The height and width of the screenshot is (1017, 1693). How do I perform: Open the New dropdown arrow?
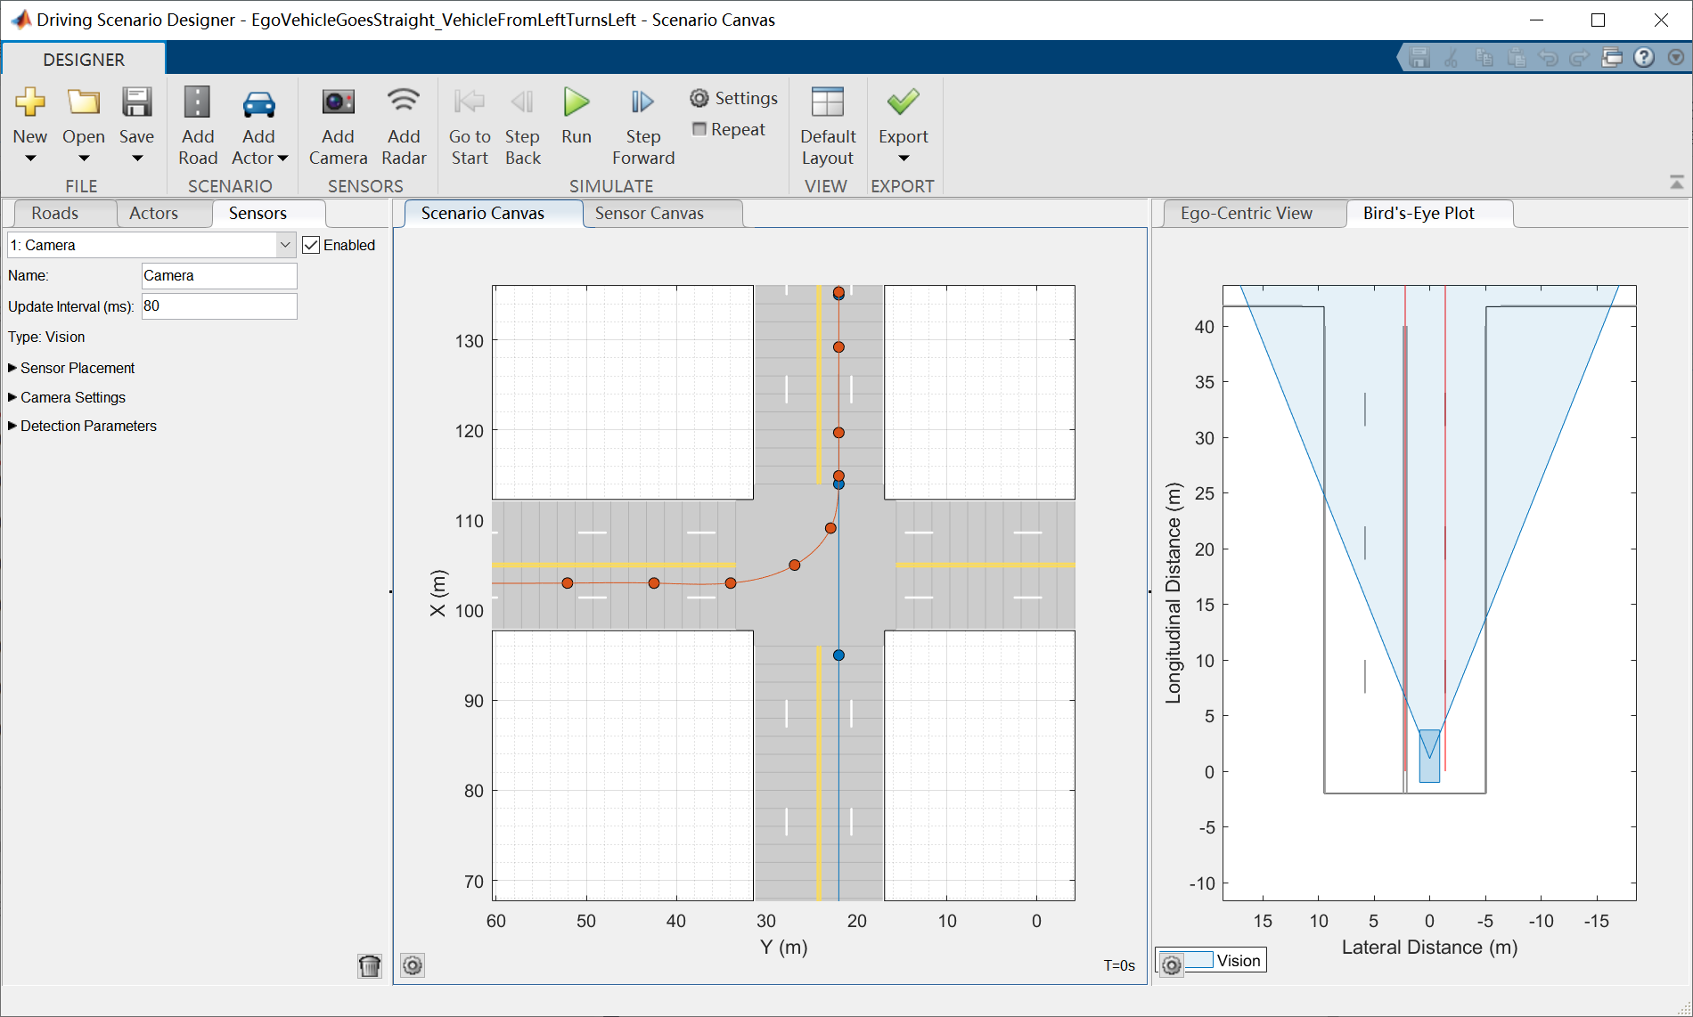coord(30,159)
